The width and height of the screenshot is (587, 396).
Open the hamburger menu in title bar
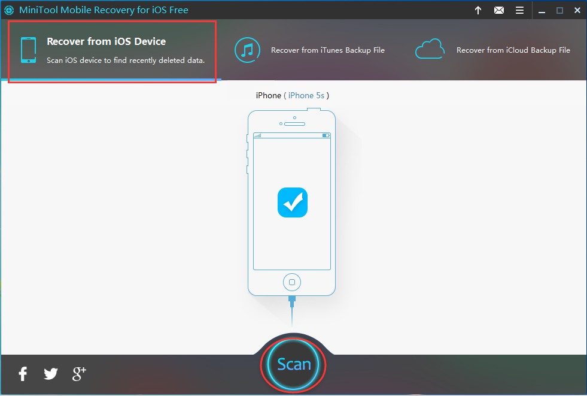[x=519, y=11]
